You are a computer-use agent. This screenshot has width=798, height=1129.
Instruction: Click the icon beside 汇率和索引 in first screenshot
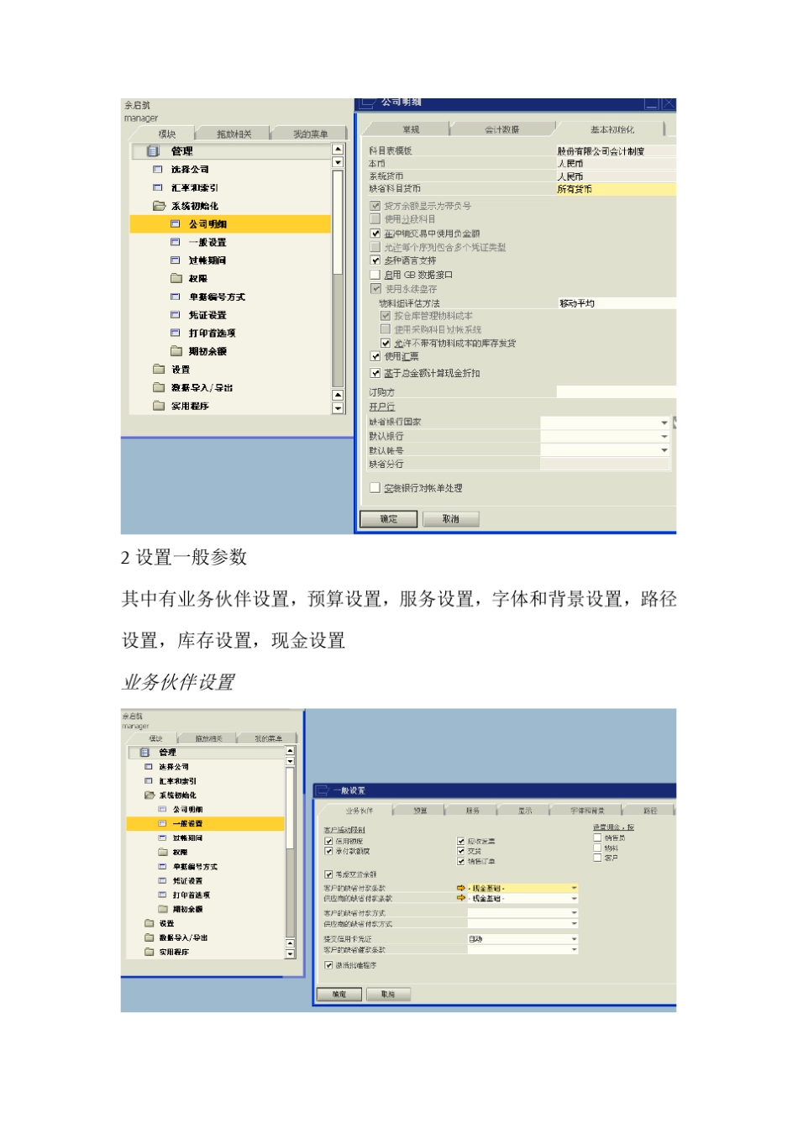[x=157, y=188]
